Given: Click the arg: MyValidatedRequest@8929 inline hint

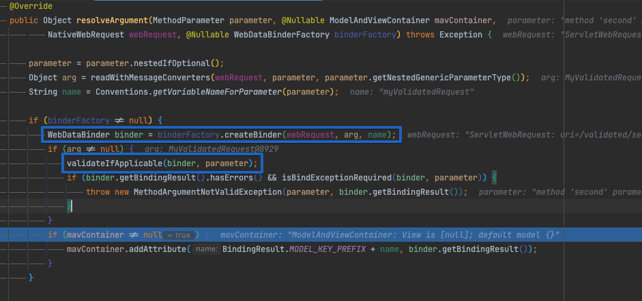Looking at the screenshot, I should [x=211, y=150].
